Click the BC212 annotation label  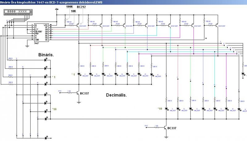[81, 7]
